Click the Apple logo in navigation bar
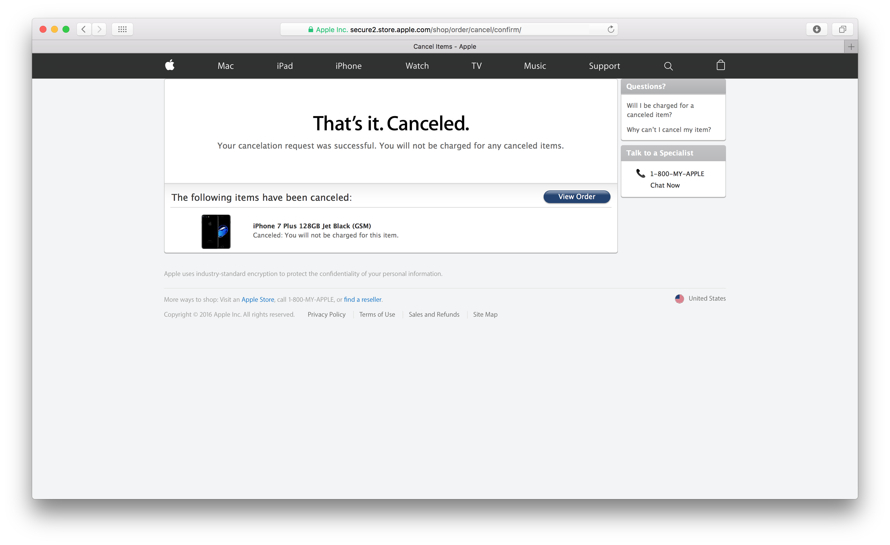This screenshot has width=890, height=545. coord(170,65)
